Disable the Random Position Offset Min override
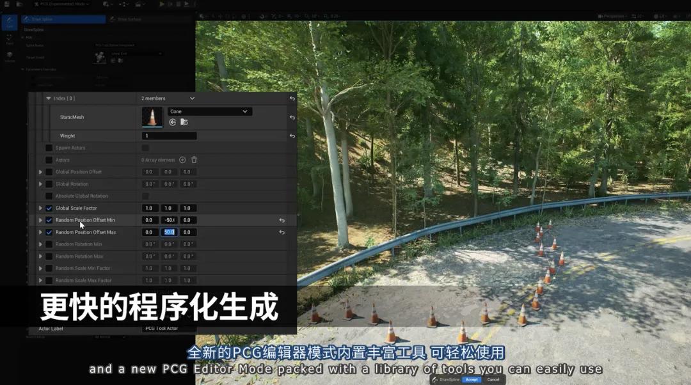The image size is (691, 385). (49, 220)
